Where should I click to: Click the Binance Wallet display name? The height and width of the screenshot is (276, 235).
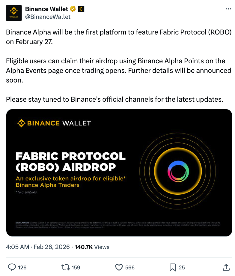coord(47,9)
